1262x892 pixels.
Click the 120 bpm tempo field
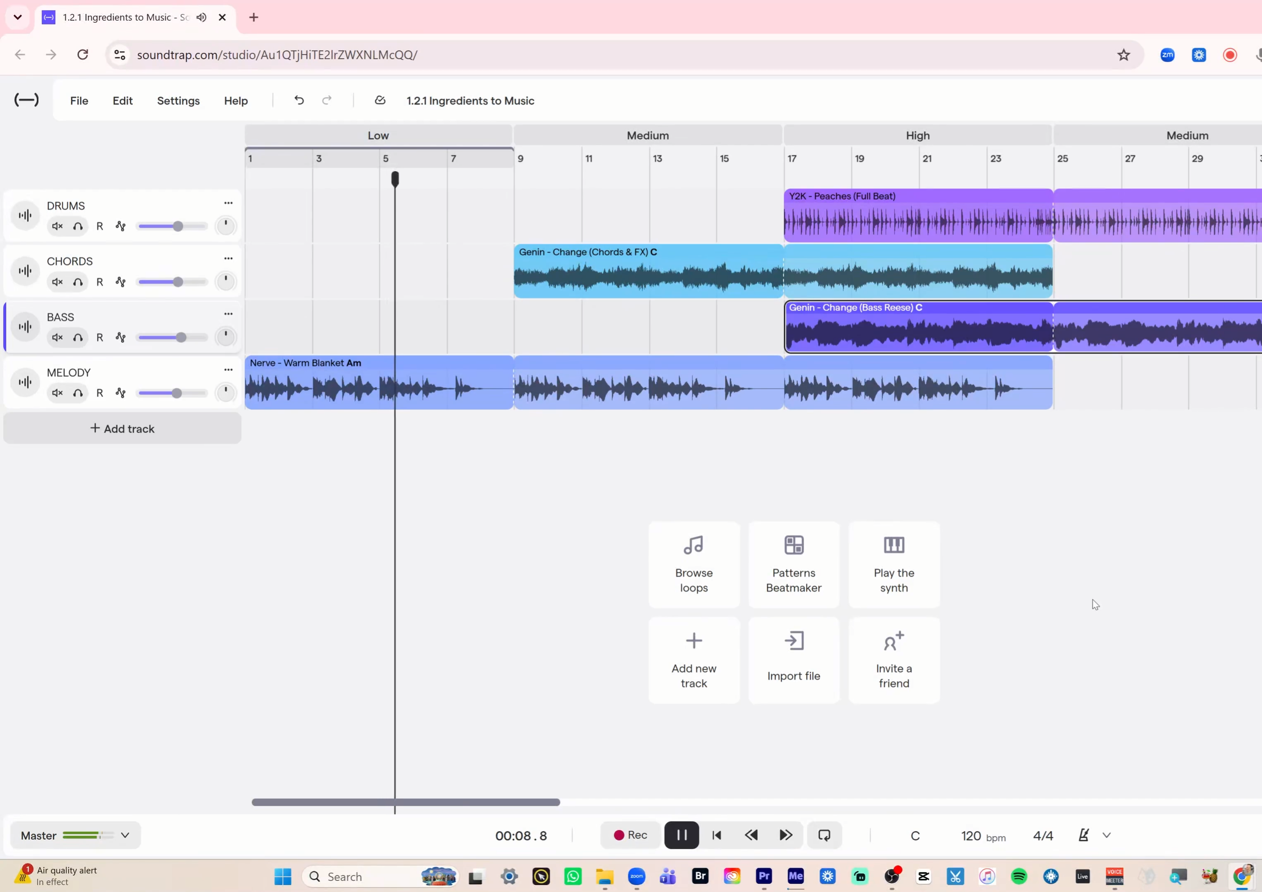click(x=983, y=836)
